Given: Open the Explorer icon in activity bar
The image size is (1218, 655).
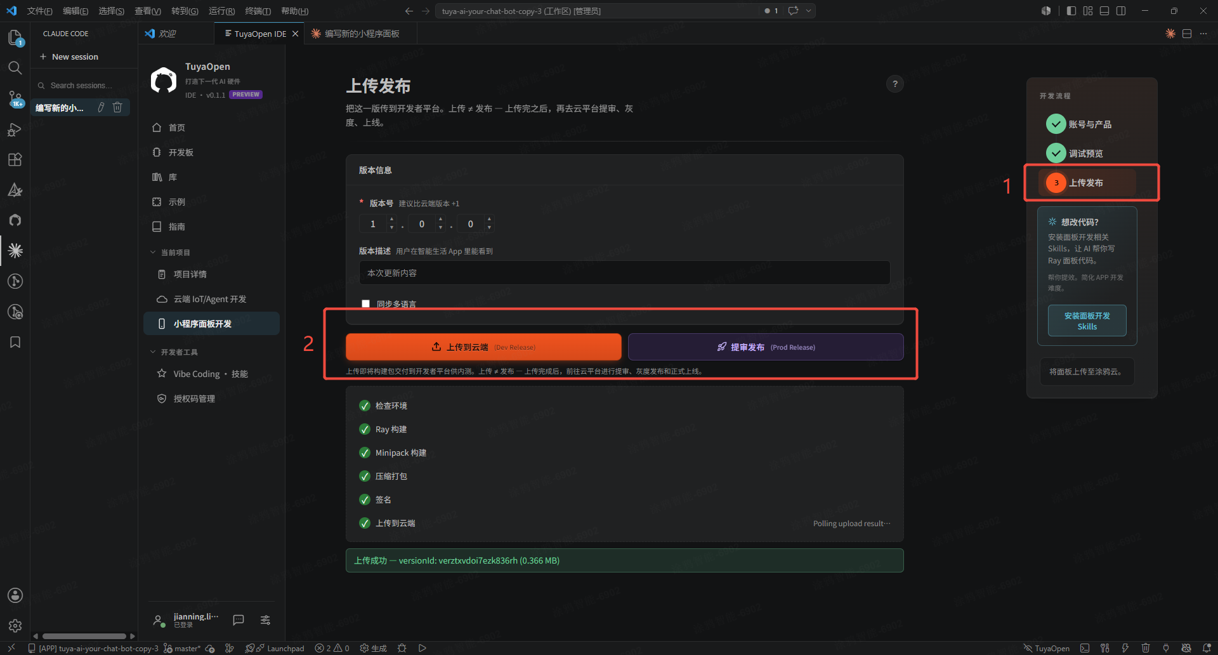Looking at the screenshot, I should coord(15,37).
